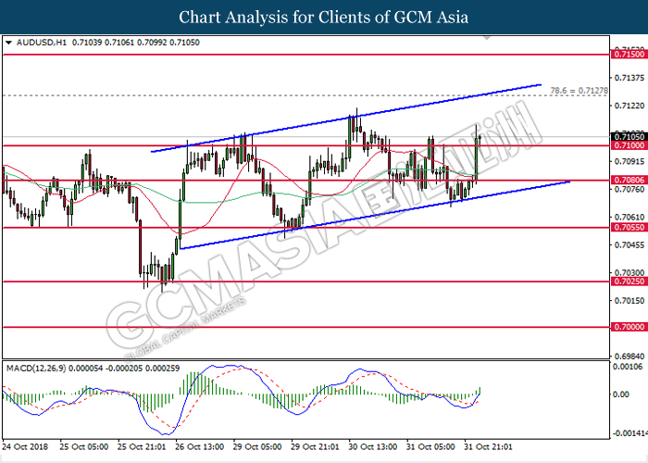Screen dimensions: 648x463
Task: Click the 25 Oct 21:01 time label
Action: (x=142, y=447)
